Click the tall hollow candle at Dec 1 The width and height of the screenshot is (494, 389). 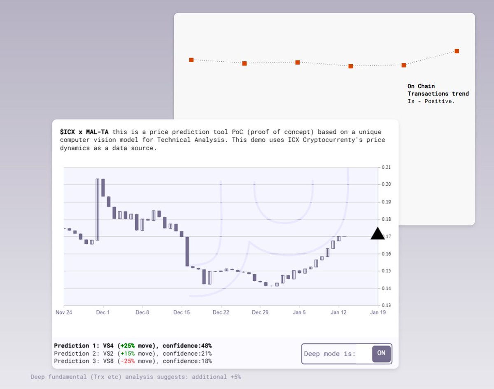point(98,210)
